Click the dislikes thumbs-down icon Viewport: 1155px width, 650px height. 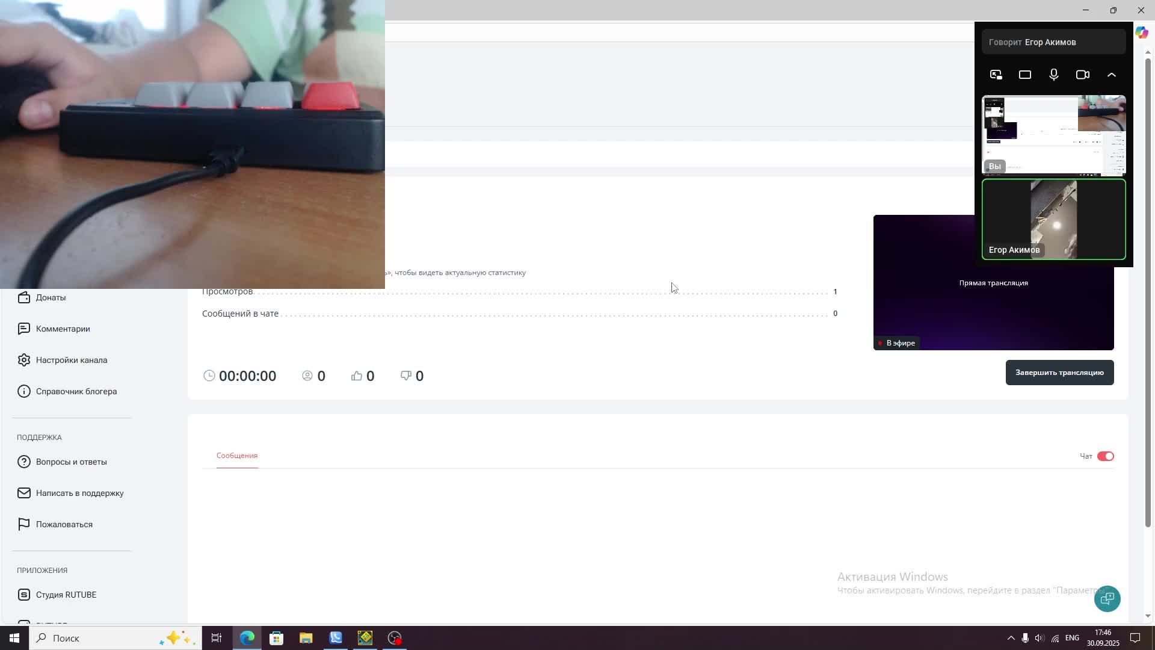406,376
